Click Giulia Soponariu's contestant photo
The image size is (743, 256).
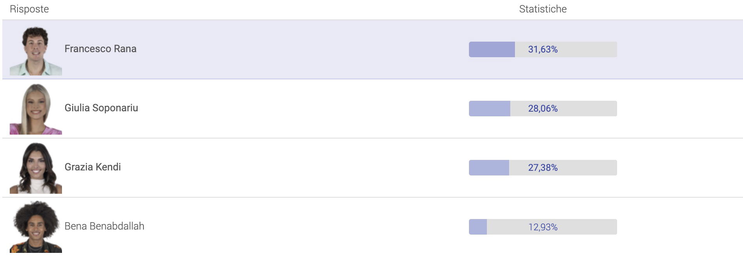click(35, 109)
